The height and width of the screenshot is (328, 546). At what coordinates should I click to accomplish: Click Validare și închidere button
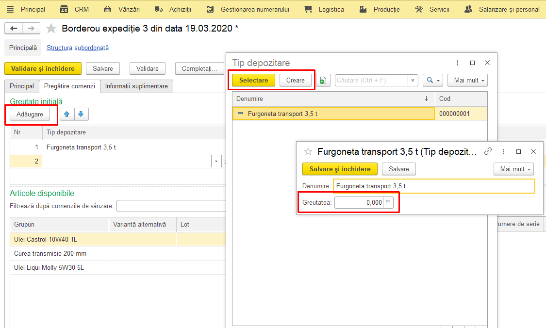[43, 68]
